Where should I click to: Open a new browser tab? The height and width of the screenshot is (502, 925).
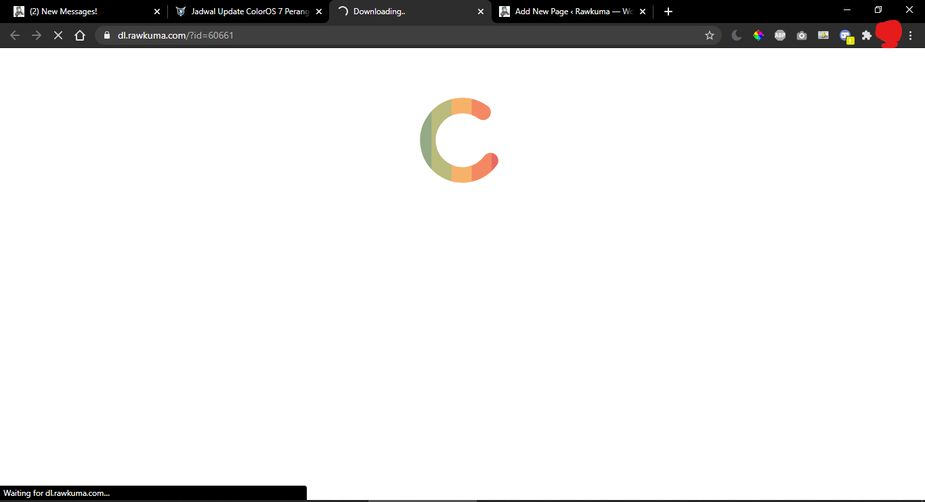[668, 12]
